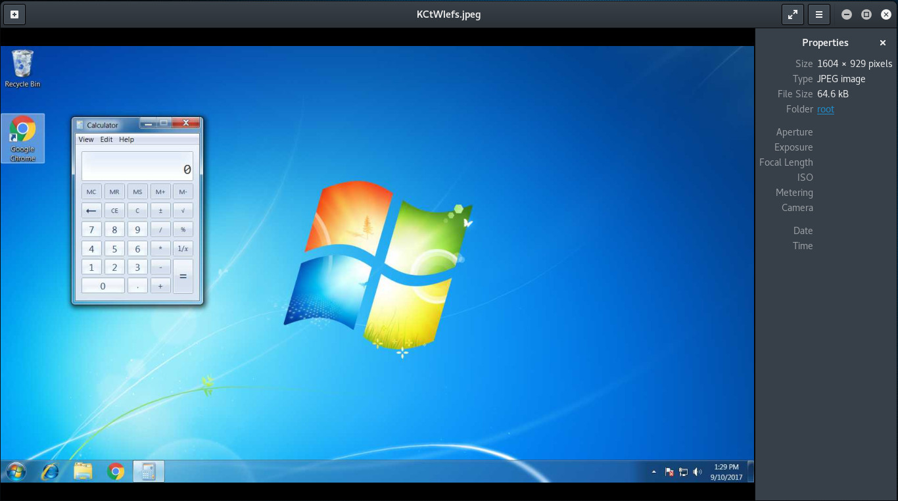Click the plus-minus sign key in Calculator
The image size is (898, 501).
pyautogui.click(x=160, y=211)
